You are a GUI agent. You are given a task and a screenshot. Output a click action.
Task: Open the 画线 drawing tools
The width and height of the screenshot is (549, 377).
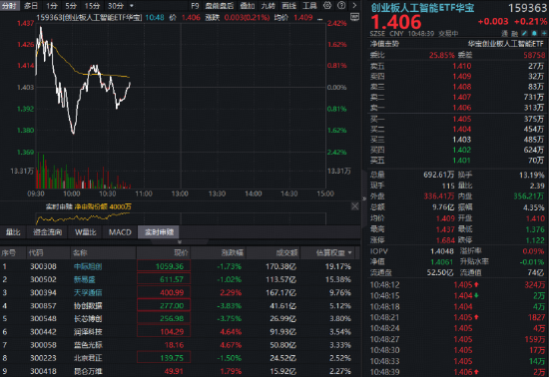coord(289,6)
